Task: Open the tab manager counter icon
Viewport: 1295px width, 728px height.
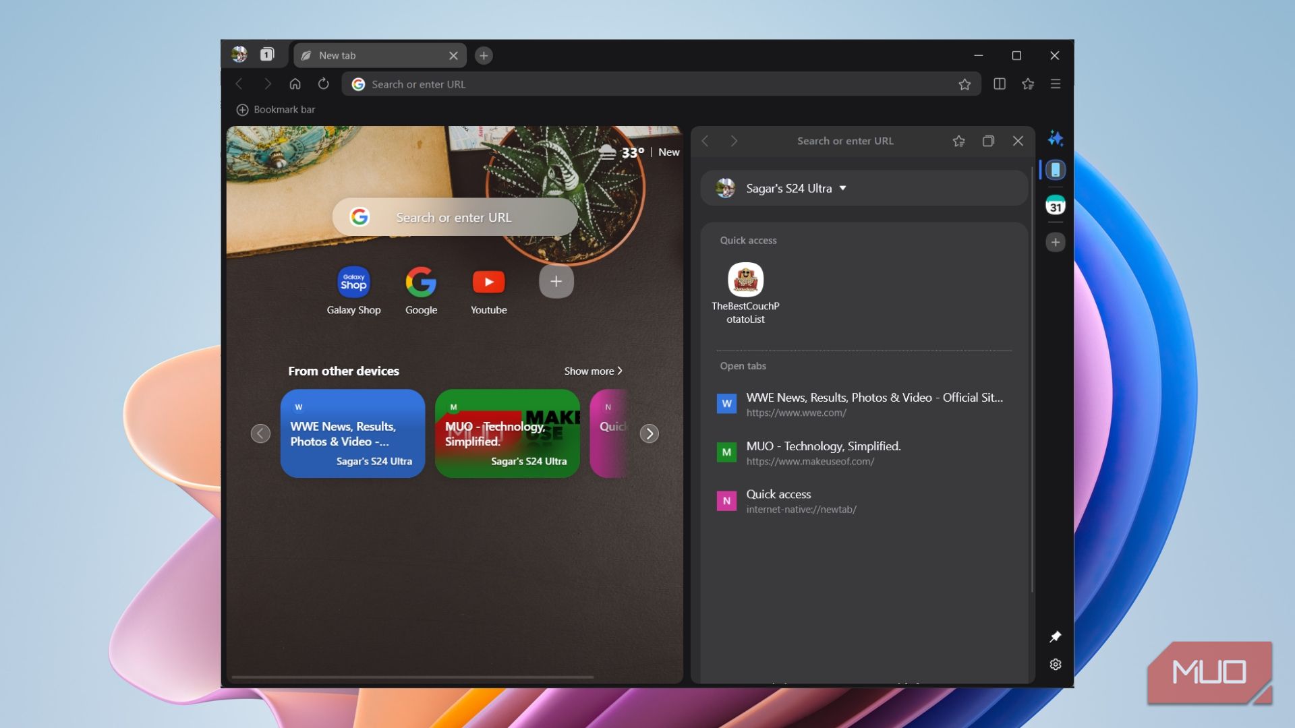Action: (267, 55)
